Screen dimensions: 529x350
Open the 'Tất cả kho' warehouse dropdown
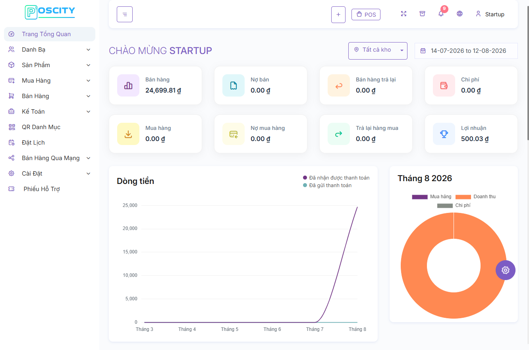[378, 50]
